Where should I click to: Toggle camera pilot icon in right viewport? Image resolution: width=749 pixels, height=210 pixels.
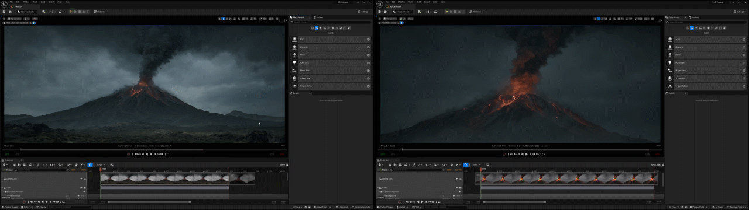pyautogui.click(x=401, y=23)
